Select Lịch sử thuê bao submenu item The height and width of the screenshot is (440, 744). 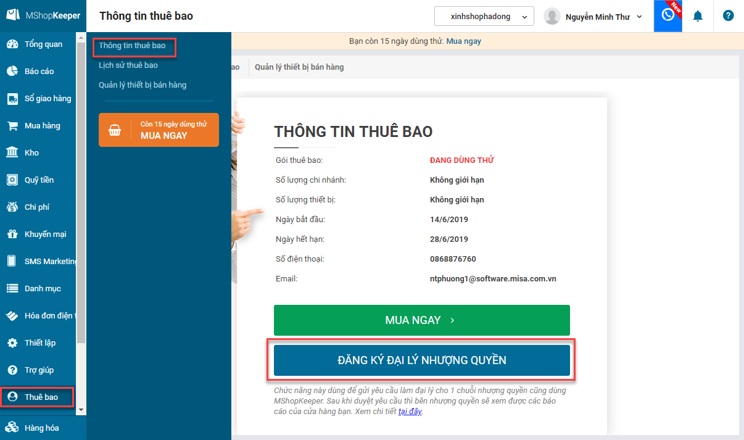pyautogui.click(x=128, y=65)
